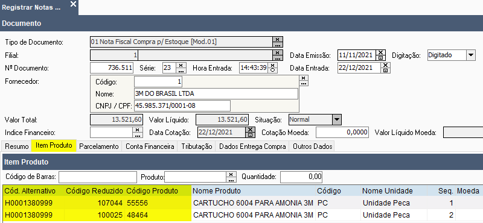Click the Valor Total field
Screen dimensions: 483x223
click(117, 119)
